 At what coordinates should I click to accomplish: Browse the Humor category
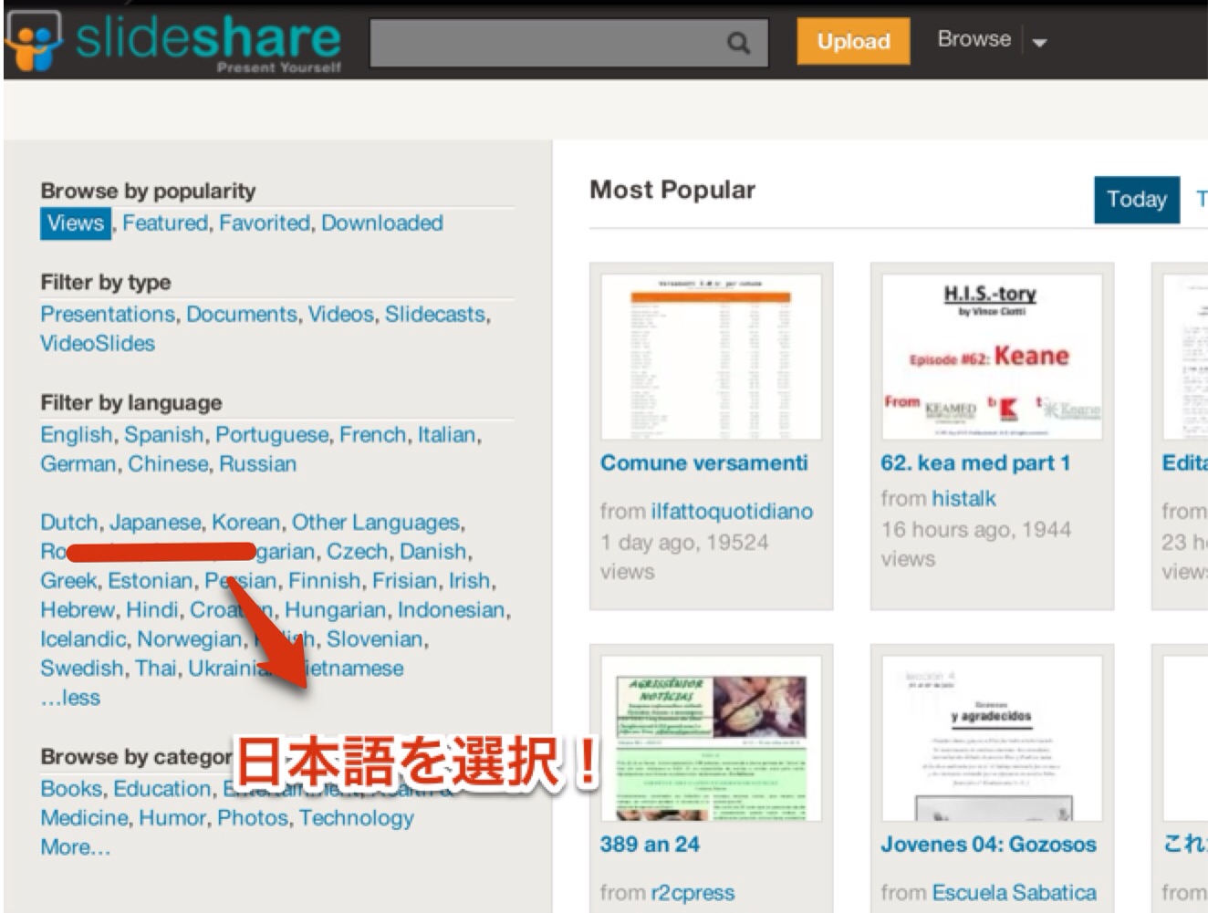coord(172,817)
